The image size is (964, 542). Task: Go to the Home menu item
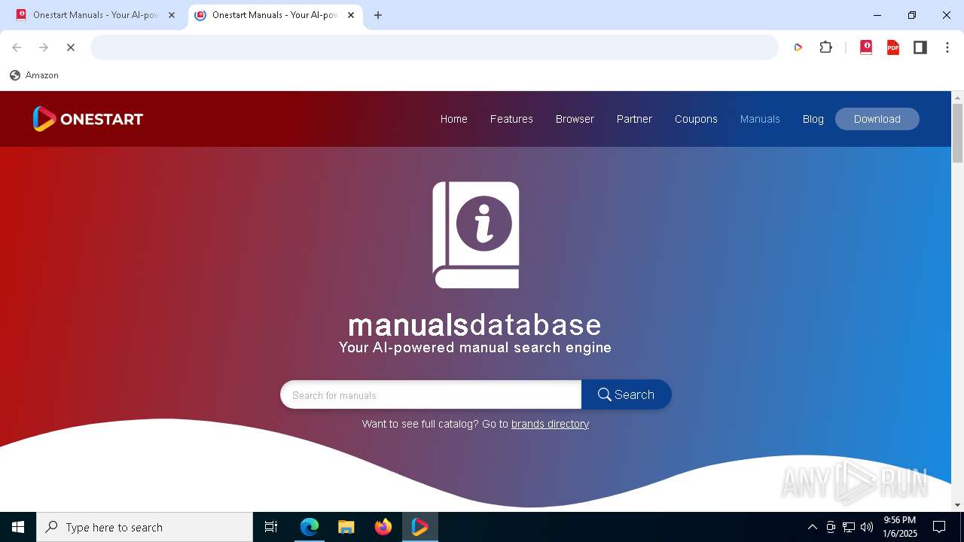click(x=454, y=119)
